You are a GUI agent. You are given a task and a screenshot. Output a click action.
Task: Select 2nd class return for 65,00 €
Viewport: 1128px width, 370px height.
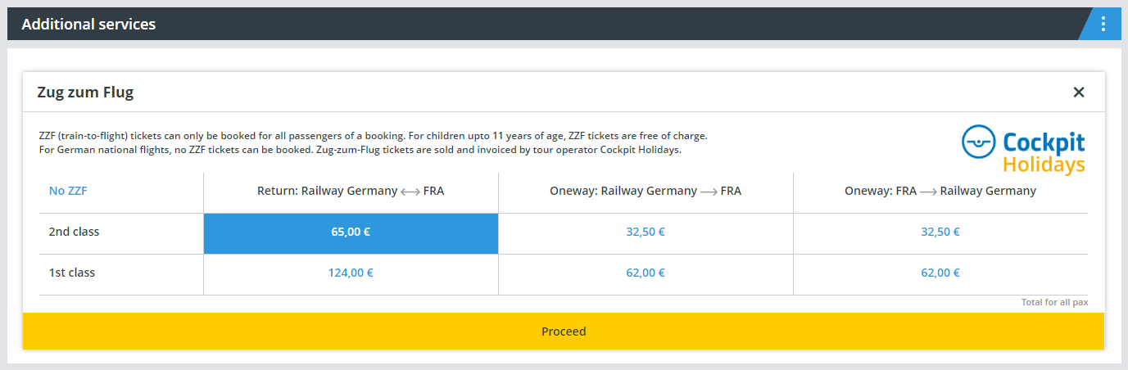(351, 232)
